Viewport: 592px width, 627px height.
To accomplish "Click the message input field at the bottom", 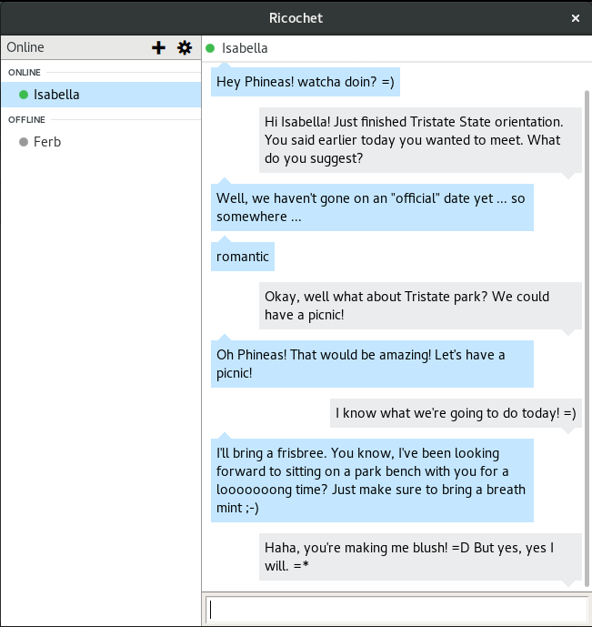I will 396,610.
